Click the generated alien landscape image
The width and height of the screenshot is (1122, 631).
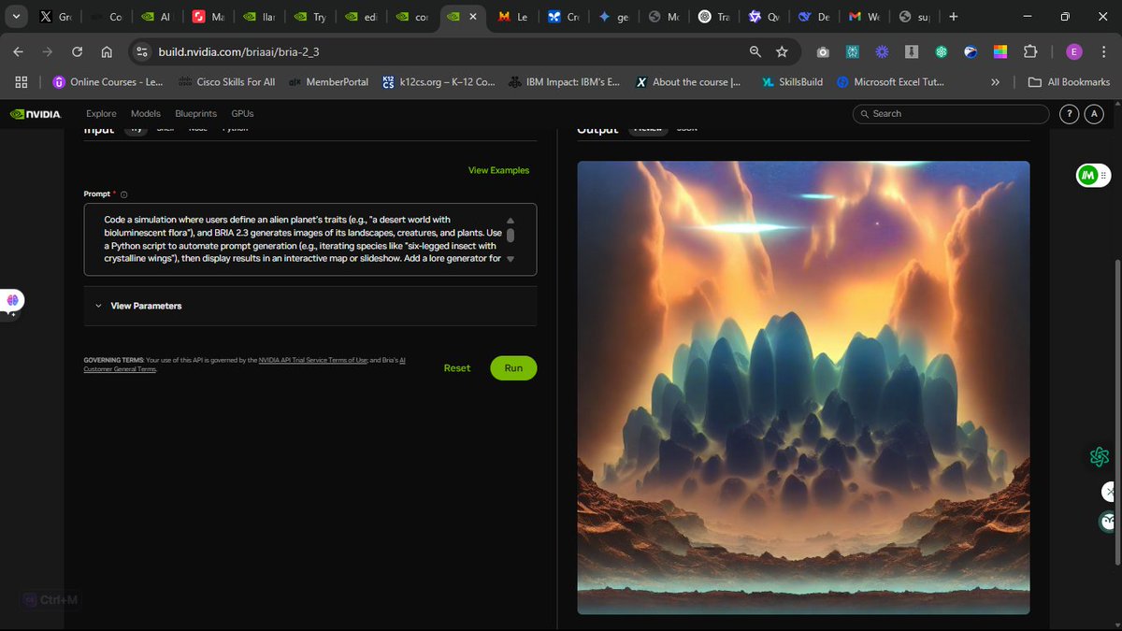[803, 388]
